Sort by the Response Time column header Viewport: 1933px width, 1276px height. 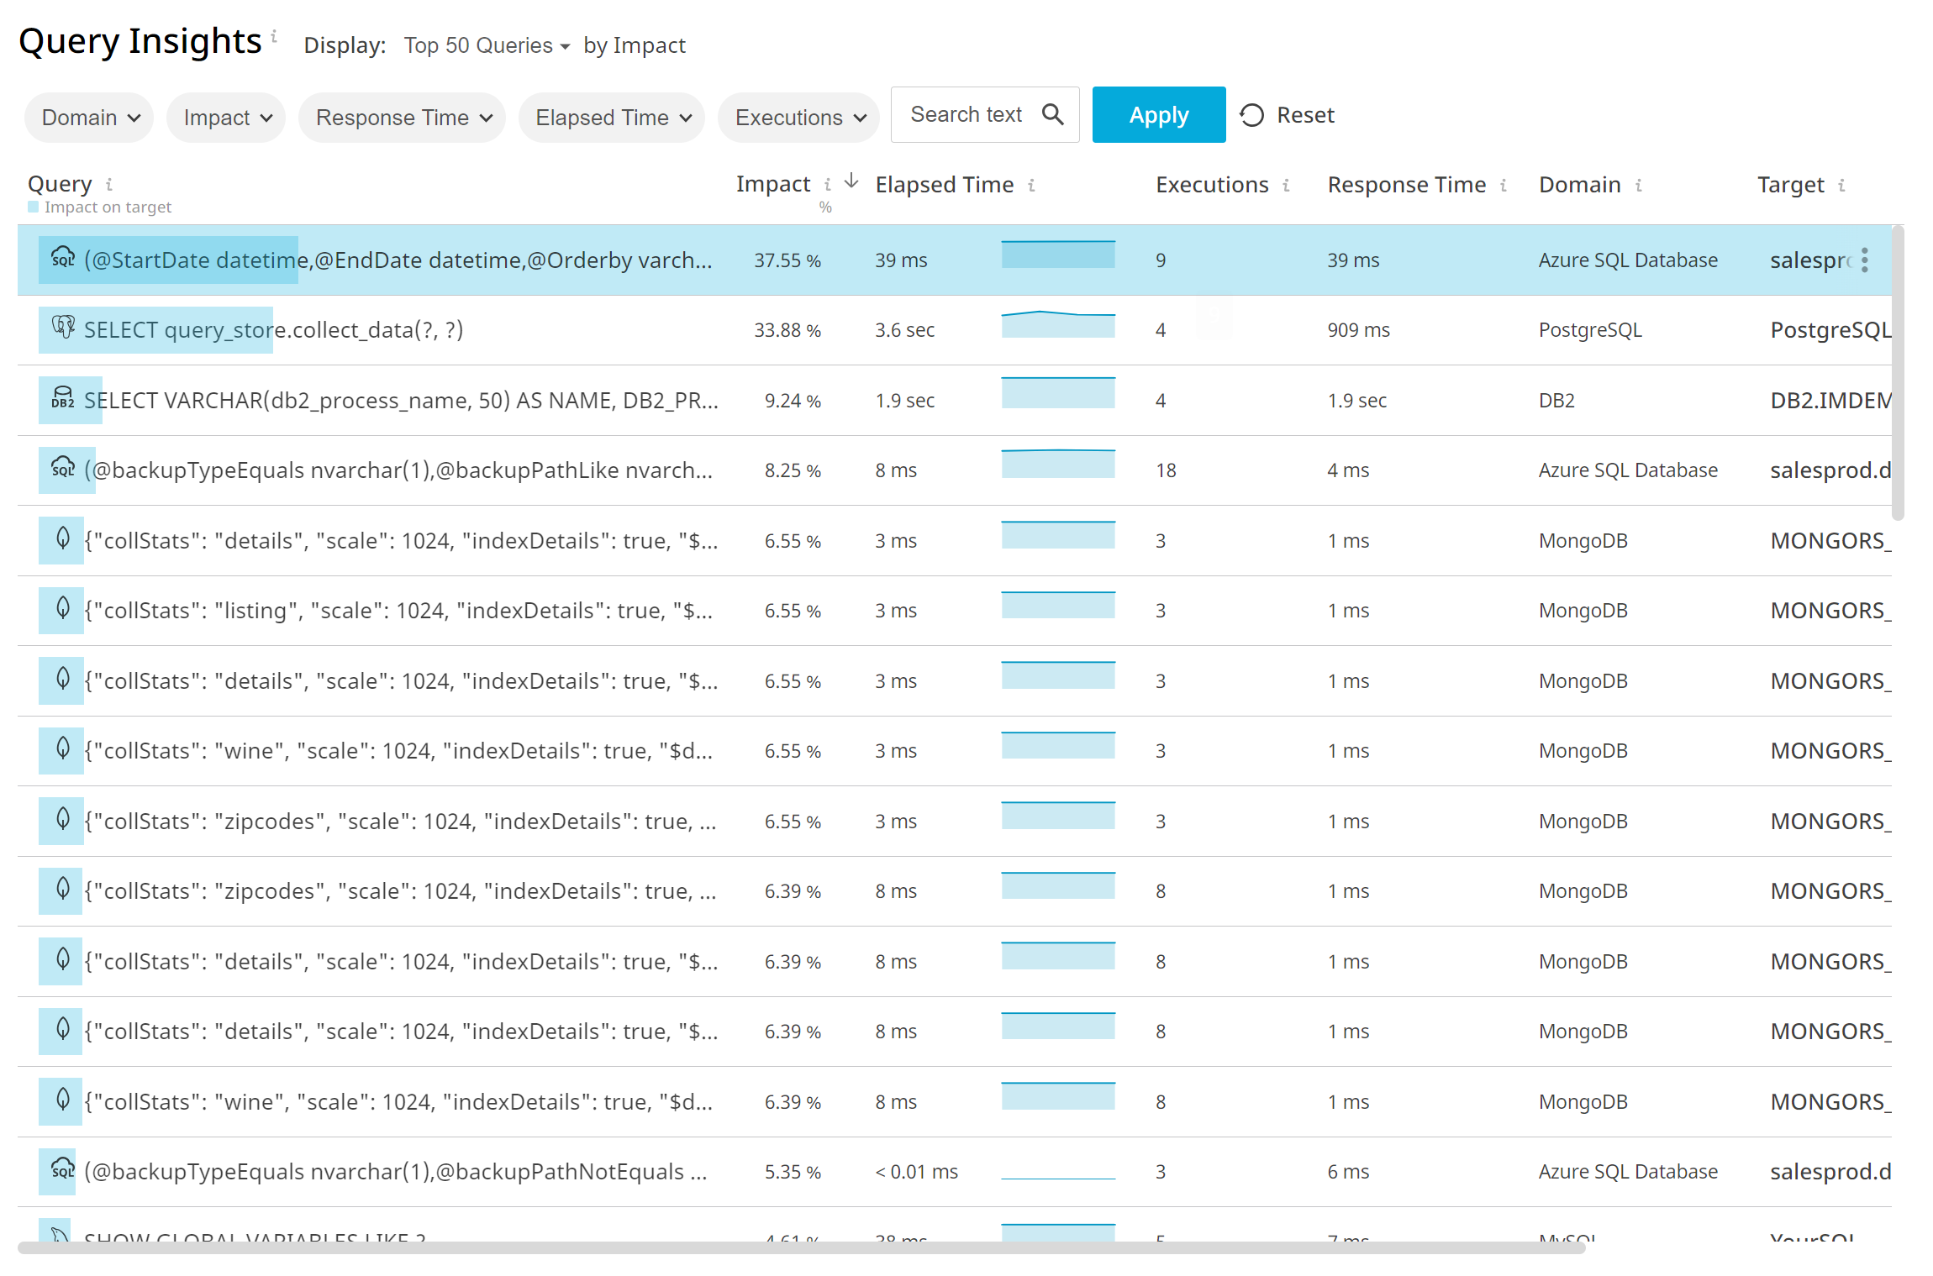[x=1407, y=185]
